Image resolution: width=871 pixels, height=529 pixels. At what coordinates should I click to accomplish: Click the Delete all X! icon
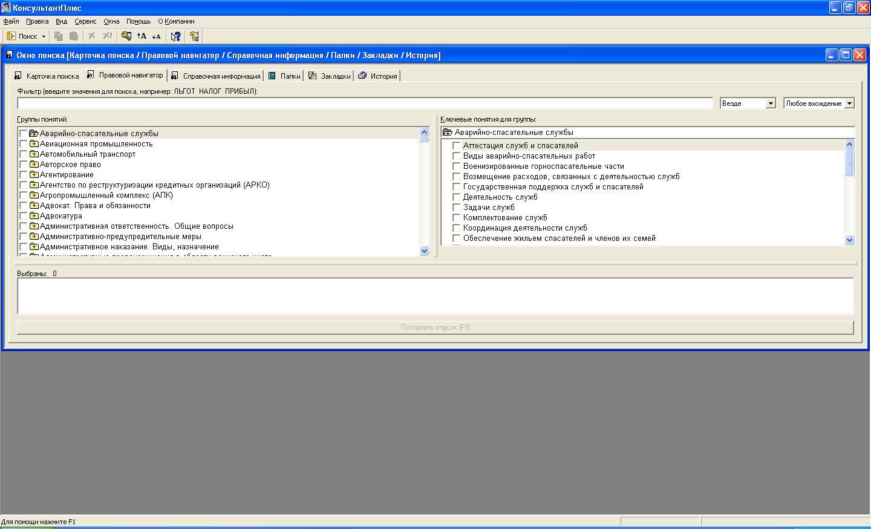pyautogui.click(x=107, y=36)
